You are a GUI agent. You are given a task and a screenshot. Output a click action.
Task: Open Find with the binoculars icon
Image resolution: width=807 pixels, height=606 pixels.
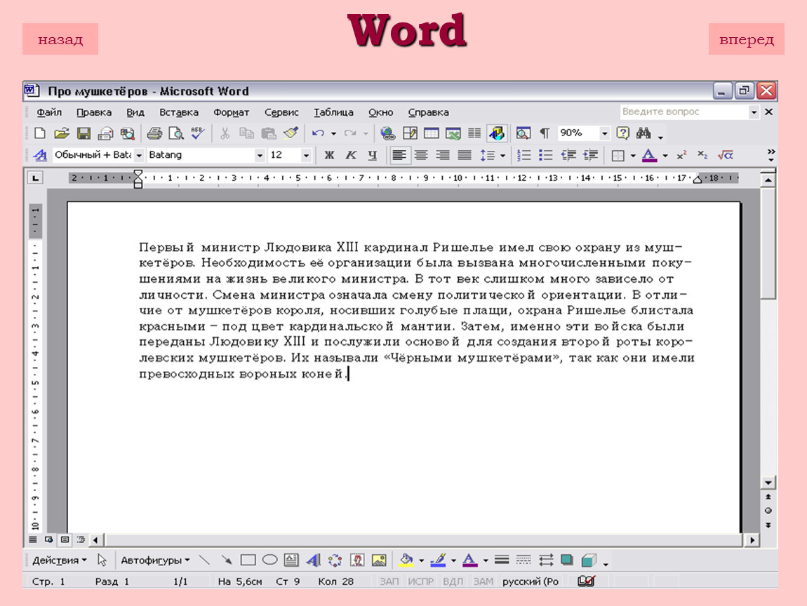(644, 134)
